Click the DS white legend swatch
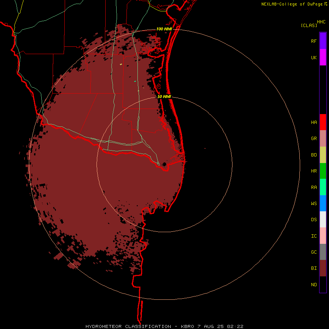Screen dimensions: 329x329 coord(323,219)
